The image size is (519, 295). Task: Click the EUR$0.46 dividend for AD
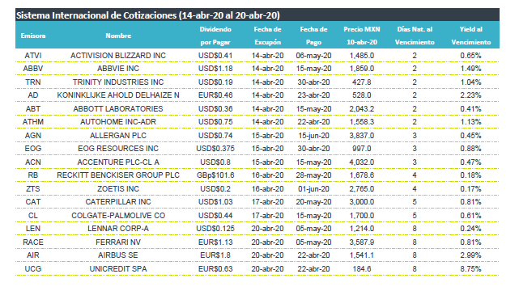215,95
